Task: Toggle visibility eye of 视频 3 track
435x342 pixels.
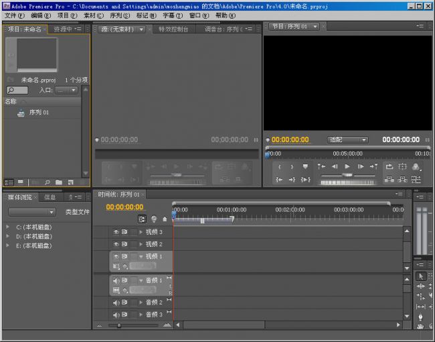Action: click(116, 232)
